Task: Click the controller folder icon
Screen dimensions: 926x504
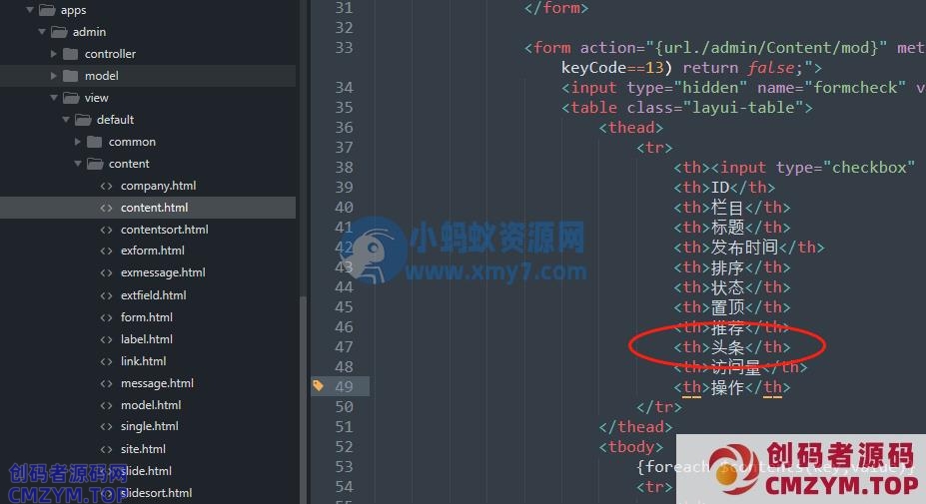Action: (x=71, y=54)
